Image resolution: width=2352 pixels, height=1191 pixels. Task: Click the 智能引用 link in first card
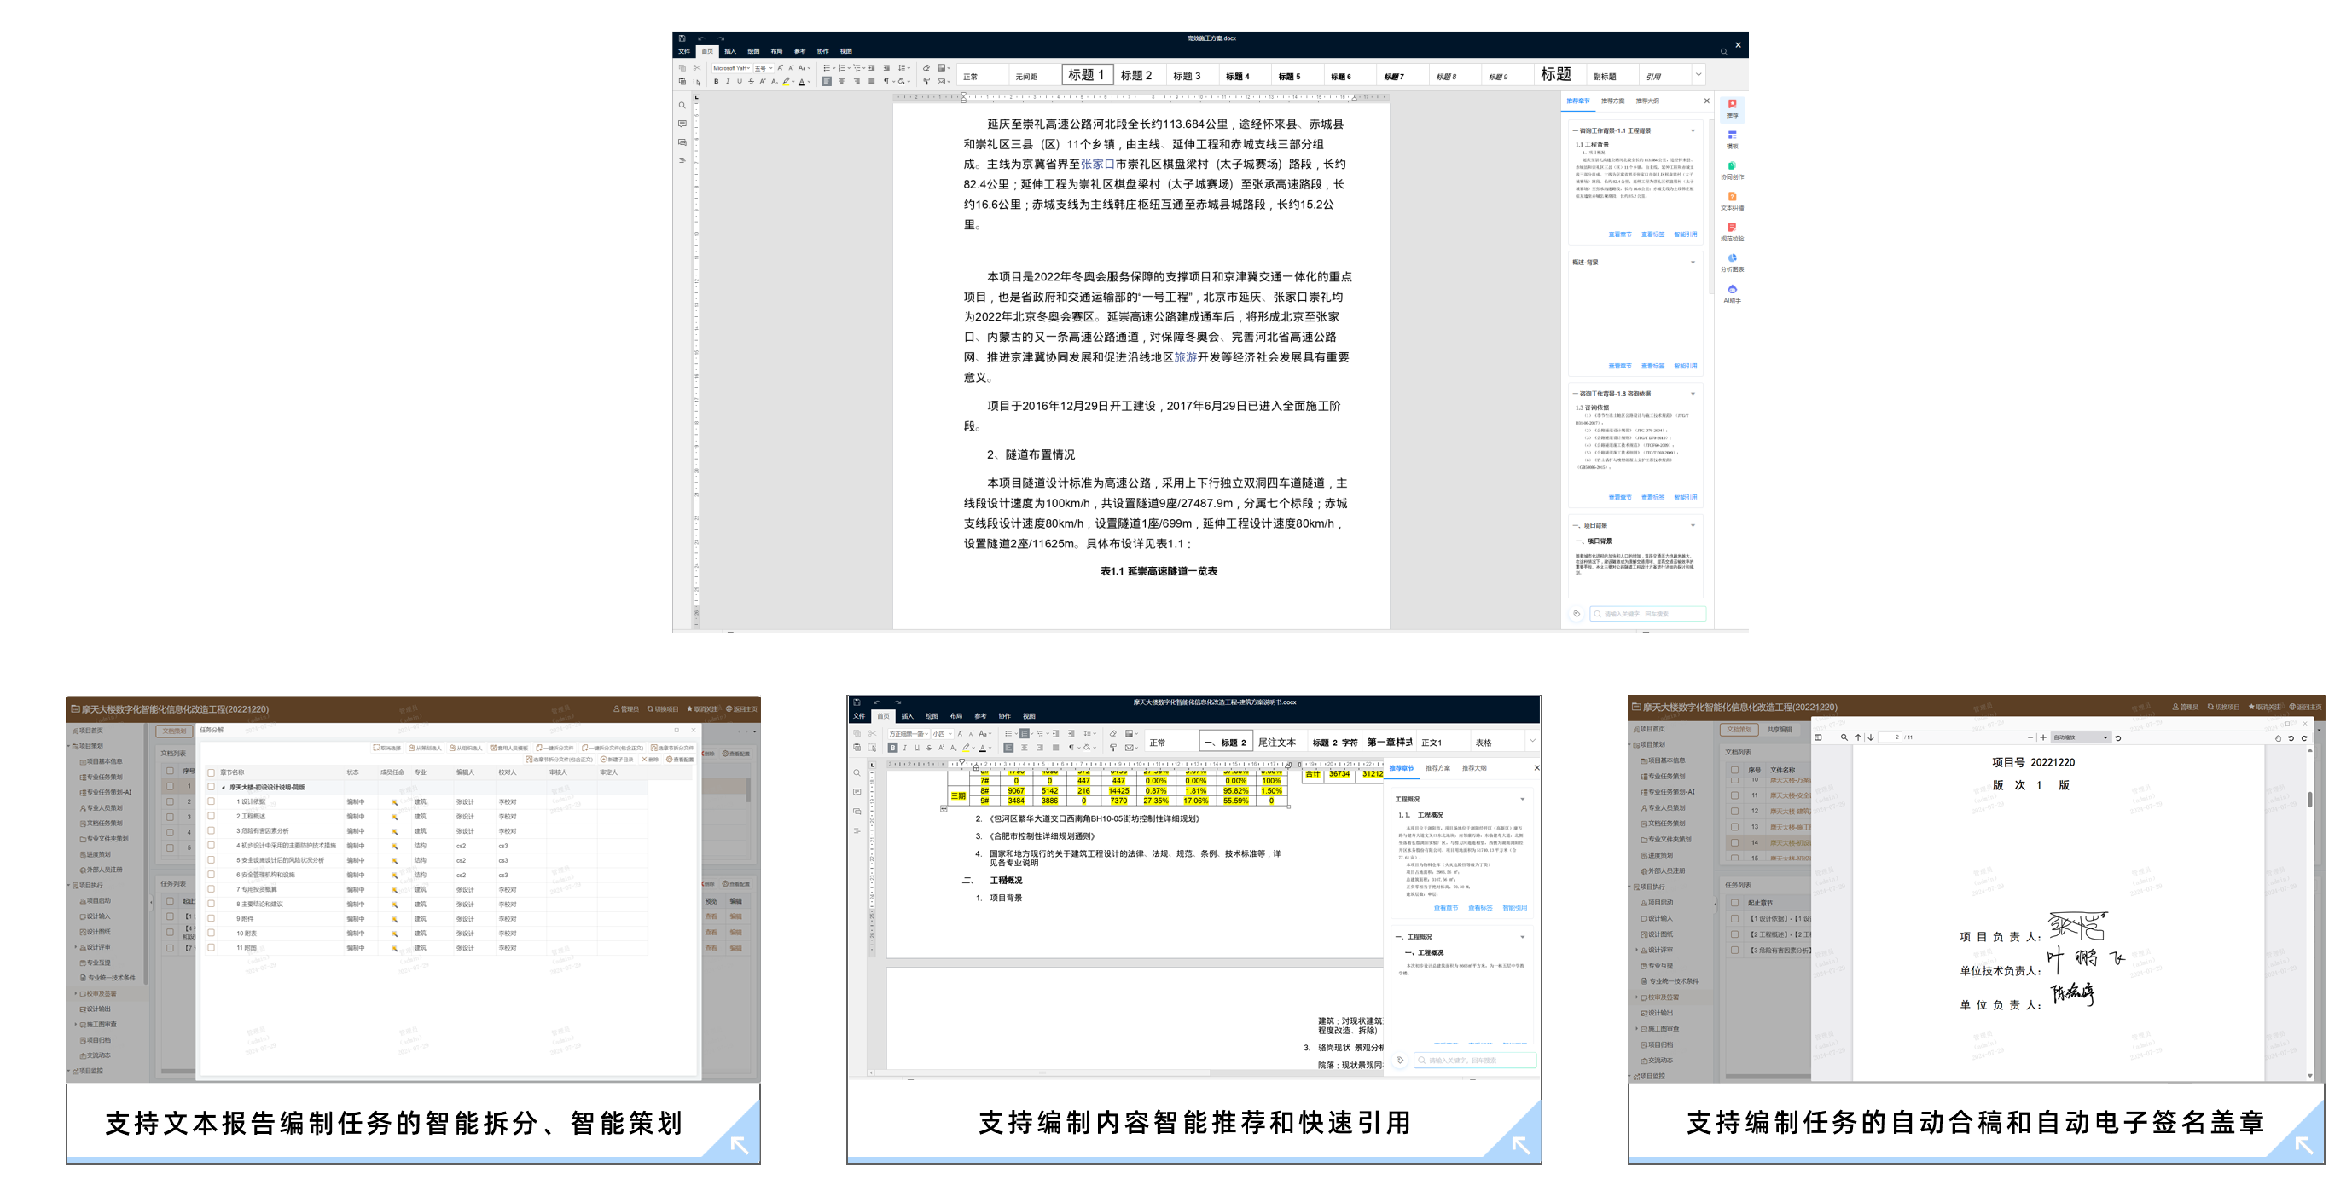point(1685,234)
